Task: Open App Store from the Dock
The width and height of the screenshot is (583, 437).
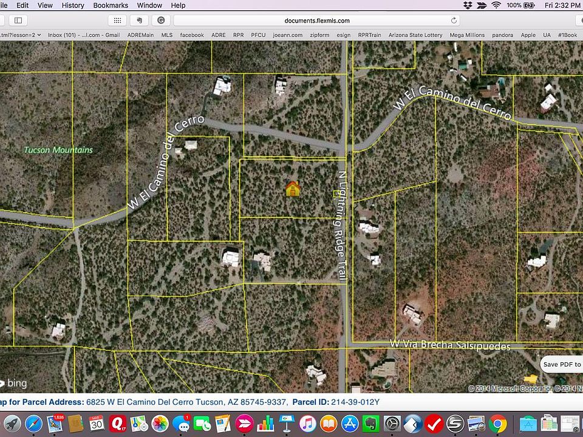Action: click(x=350, y=424)
